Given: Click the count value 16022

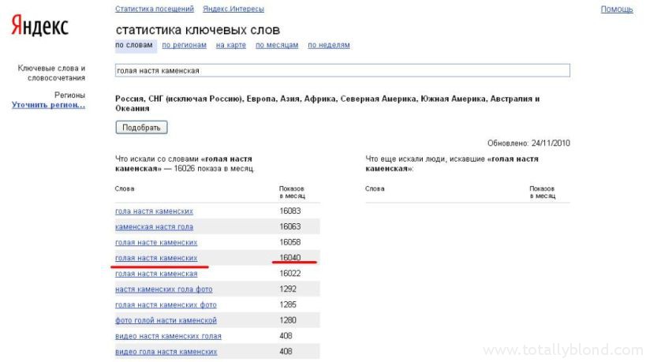Looking at the screenshot, I should point(290,274).
